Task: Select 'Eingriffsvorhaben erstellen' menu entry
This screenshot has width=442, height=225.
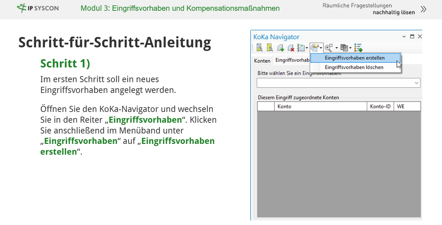Action: (x=355, y=58)
